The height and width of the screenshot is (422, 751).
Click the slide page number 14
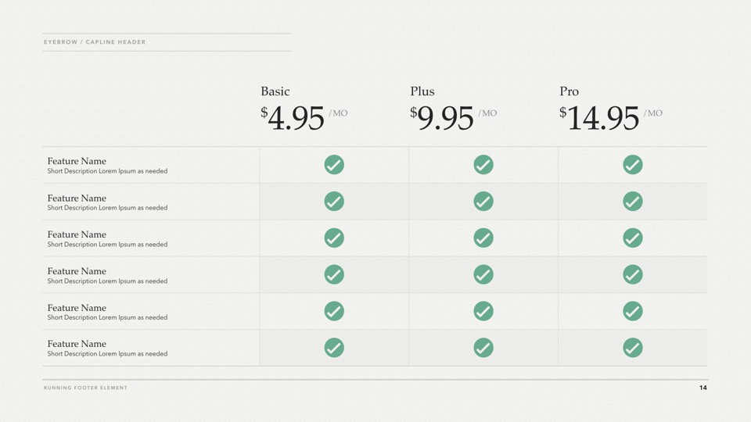(x=702, y=388)
